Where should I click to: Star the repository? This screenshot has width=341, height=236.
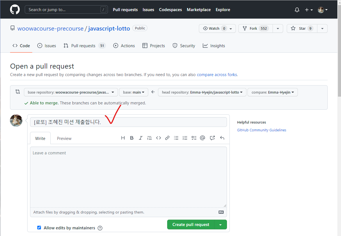tap(302, 29)
